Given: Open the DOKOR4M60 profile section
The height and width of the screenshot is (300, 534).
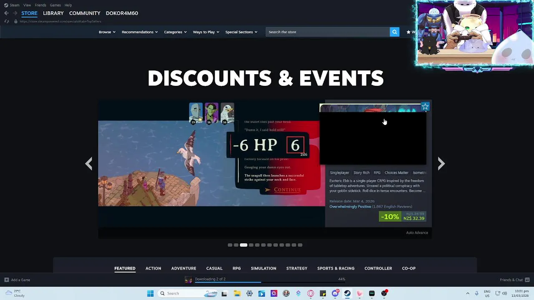Looking at the screenshot, I should [122, 13].
